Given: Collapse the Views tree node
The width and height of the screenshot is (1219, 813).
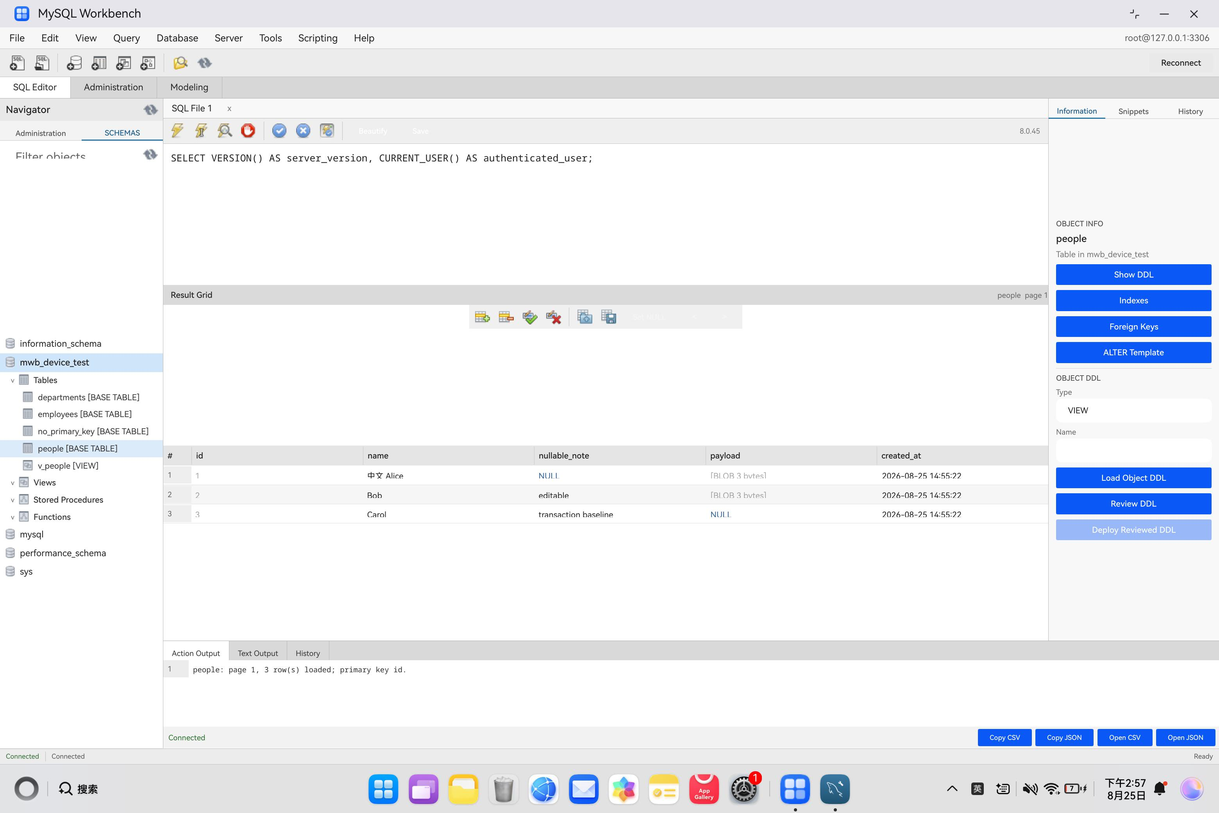Looking at the screenshot, I should pyautogui.click(x=13, y=483).
